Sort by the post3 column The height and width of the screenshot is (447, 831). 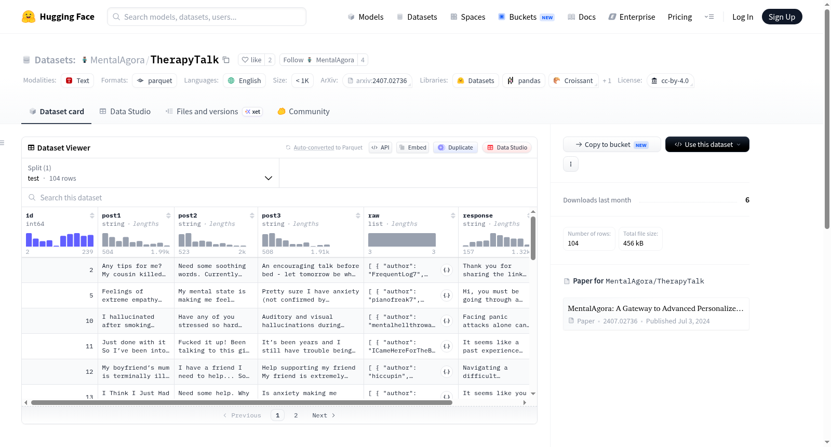358,215
